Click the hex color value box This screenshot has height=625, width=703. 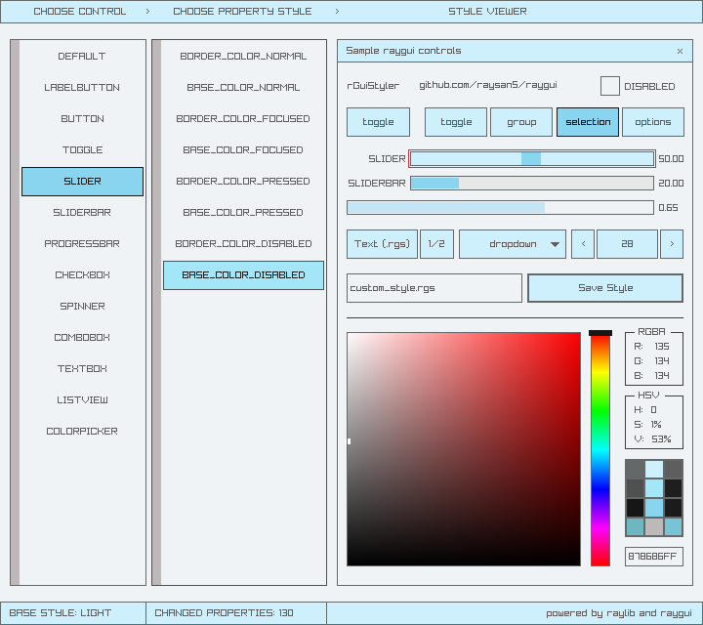653,556
